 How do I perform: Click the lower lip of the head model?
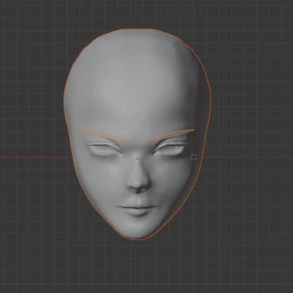[139, 212]
